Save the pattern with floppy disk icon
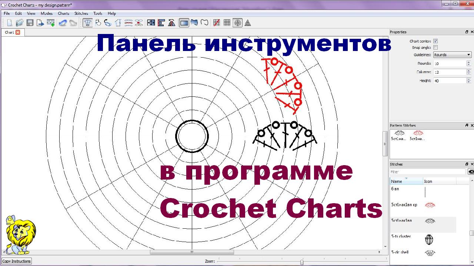The height and width of the screenshot is (266, 474). [30, 23]
